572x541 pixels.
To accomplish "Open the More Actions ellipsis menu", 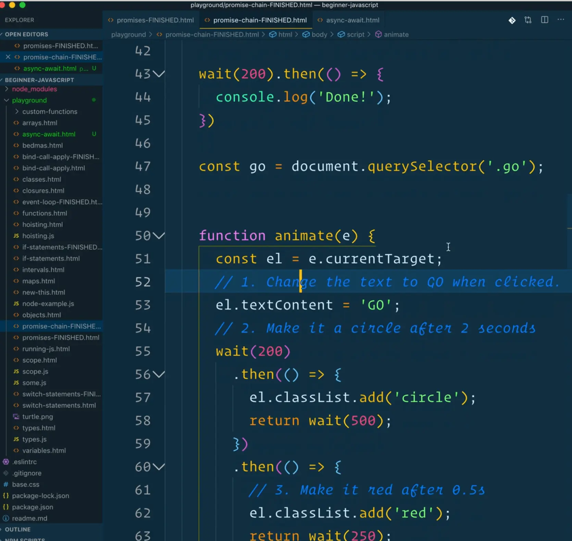I will click(x=561, y=20).
